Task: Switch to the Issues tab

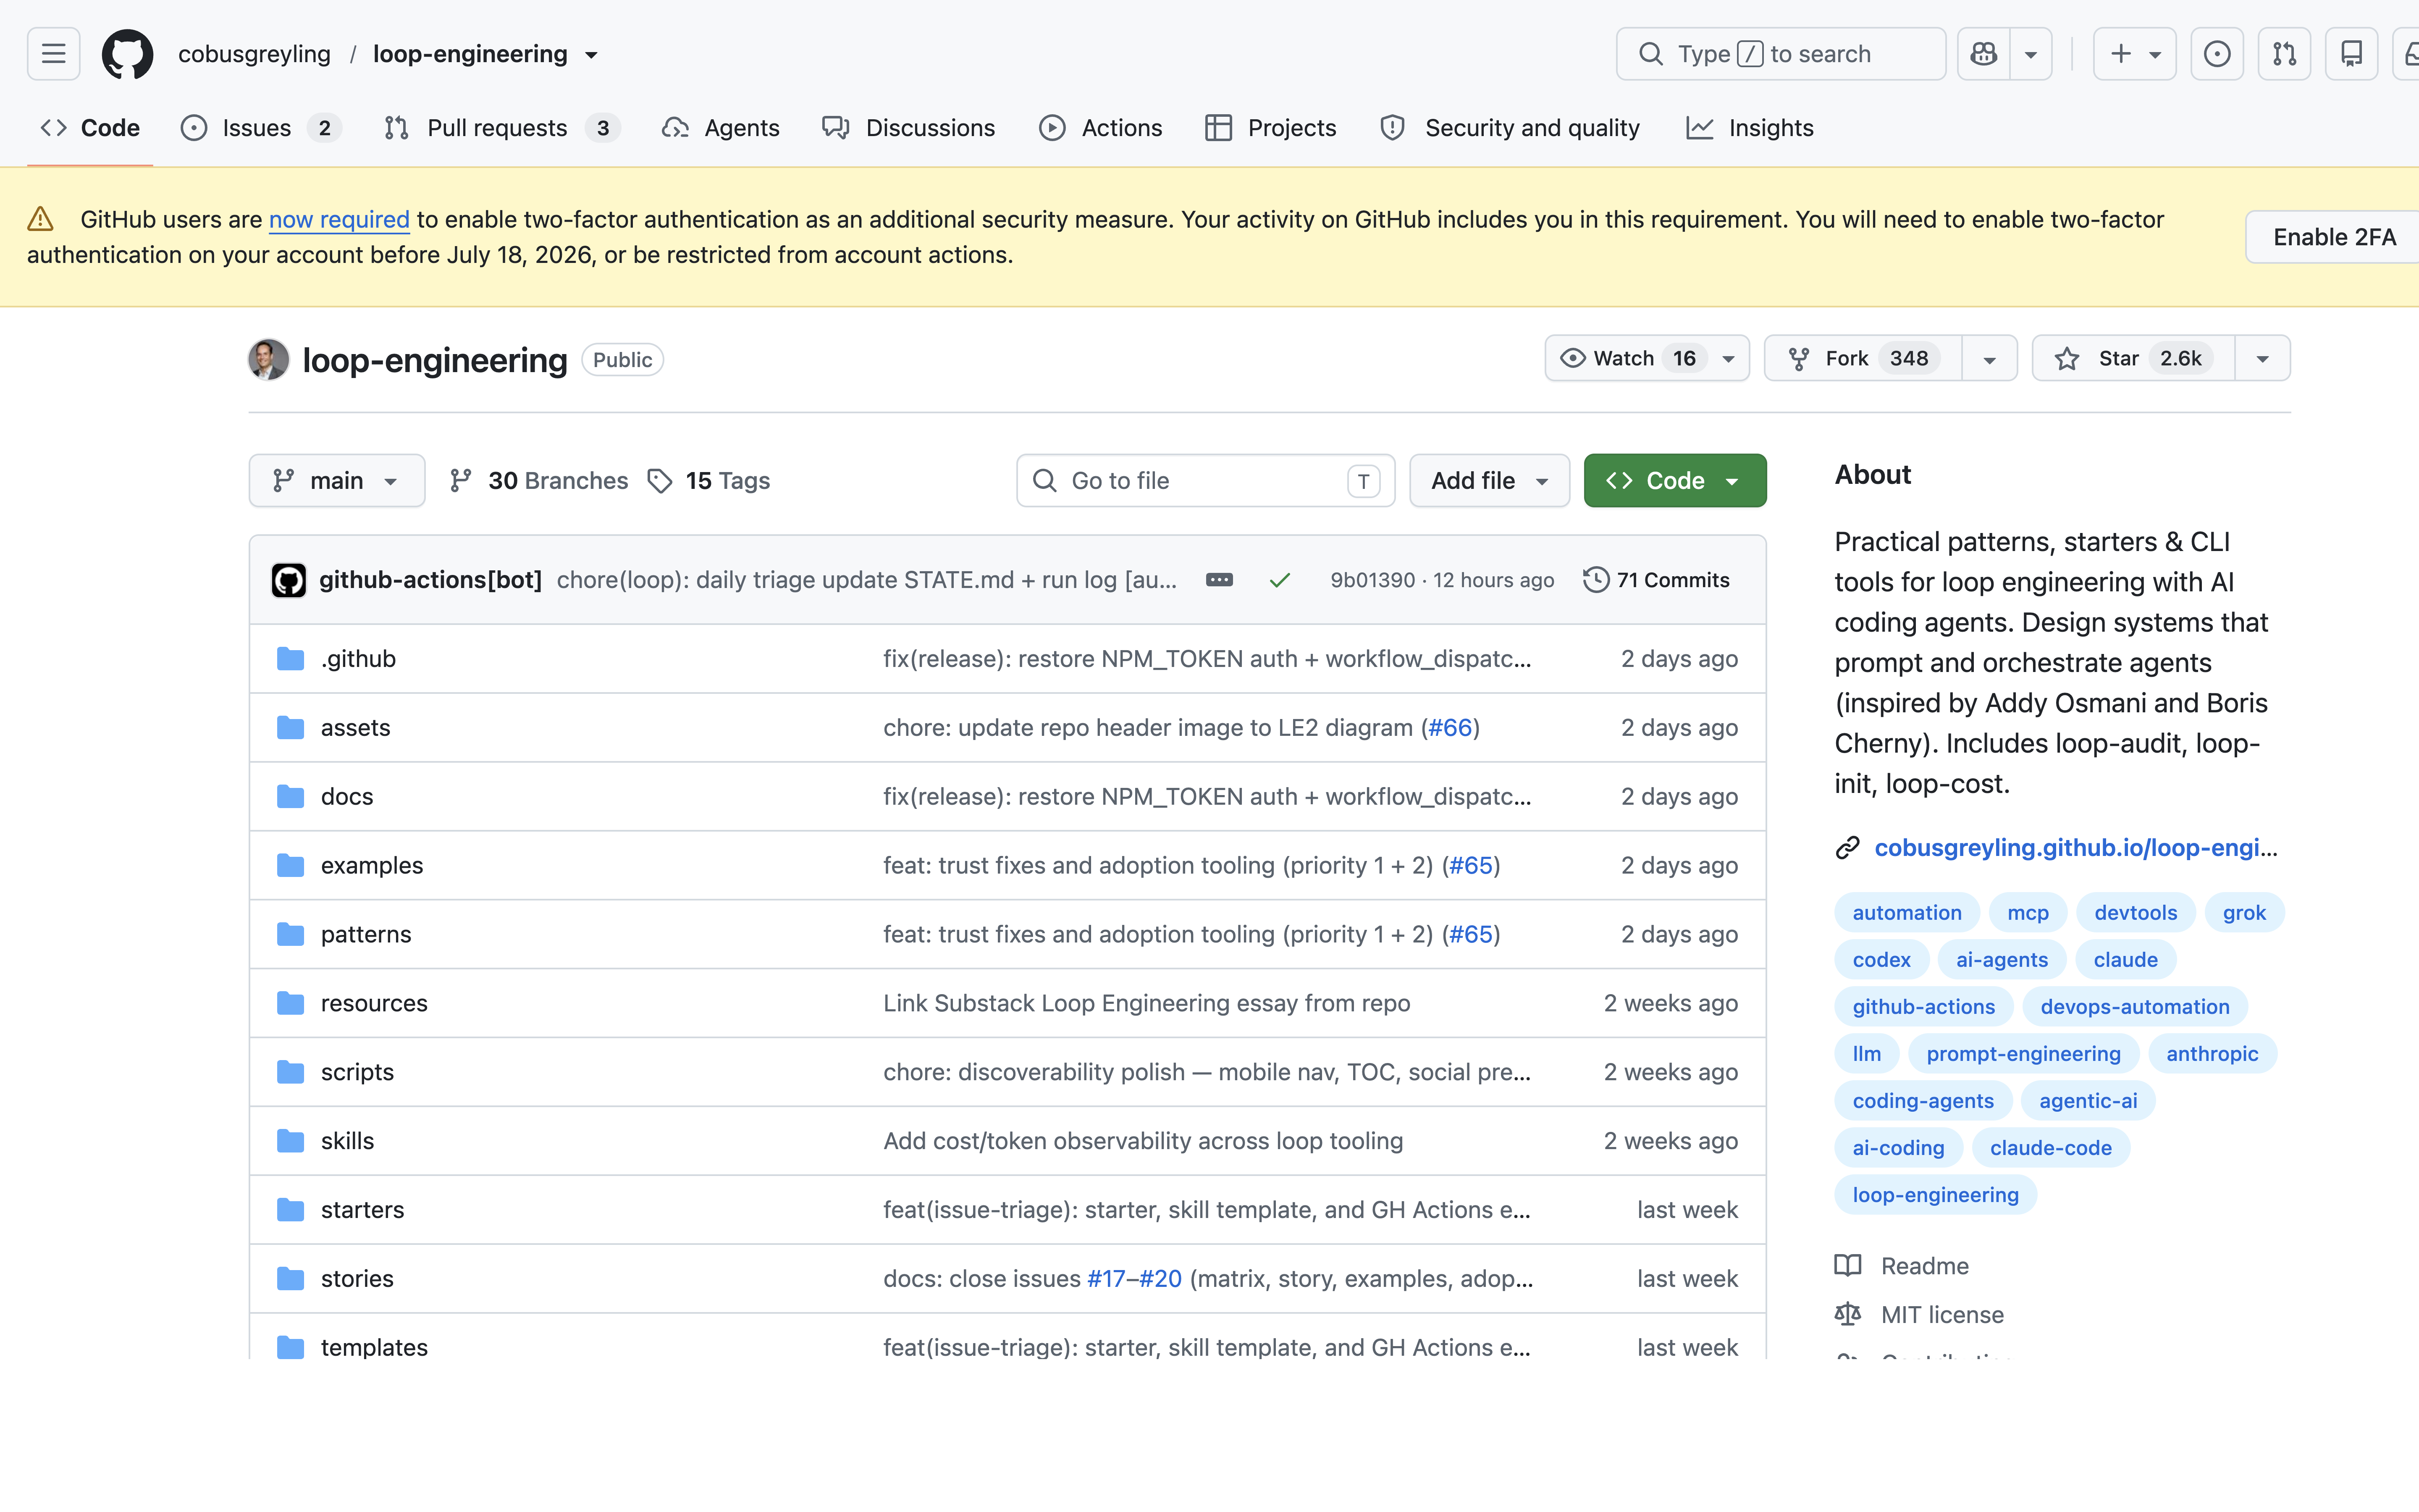Action: (261, 128)
